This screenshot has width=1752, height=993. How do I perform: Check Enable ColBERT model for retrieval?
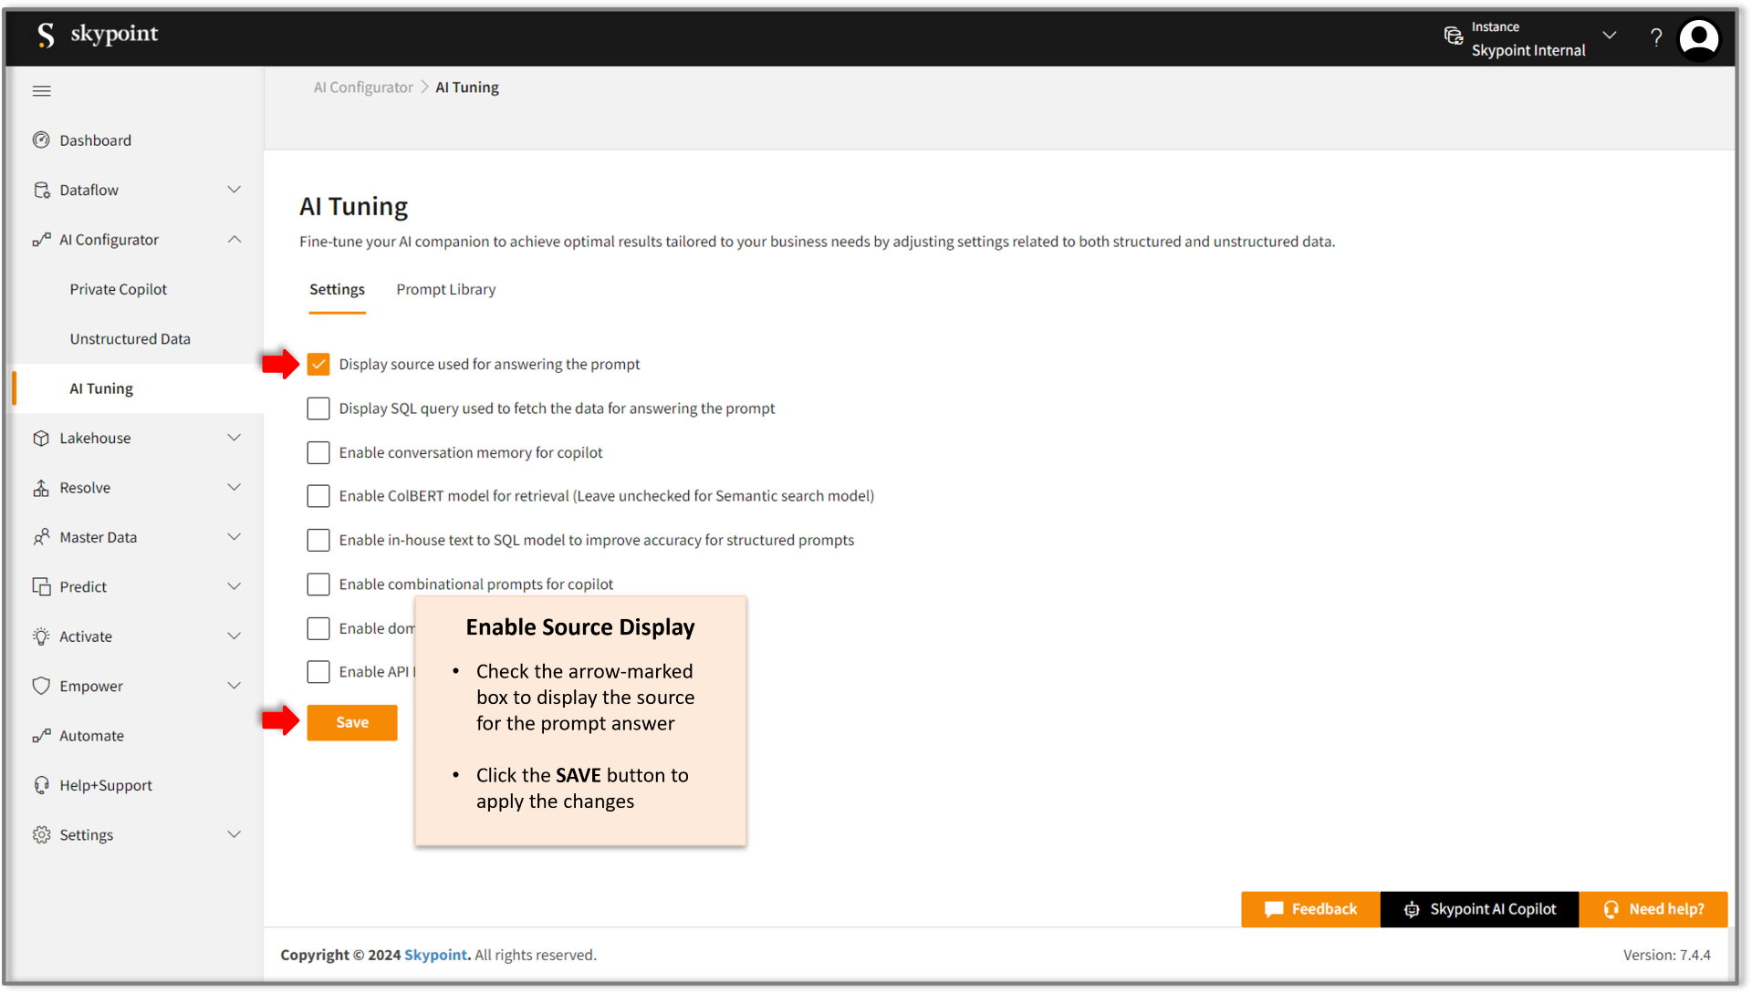pyautogui.click(x=318, y=496)
